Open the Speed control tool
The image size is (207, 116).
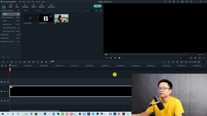point(25,62)
